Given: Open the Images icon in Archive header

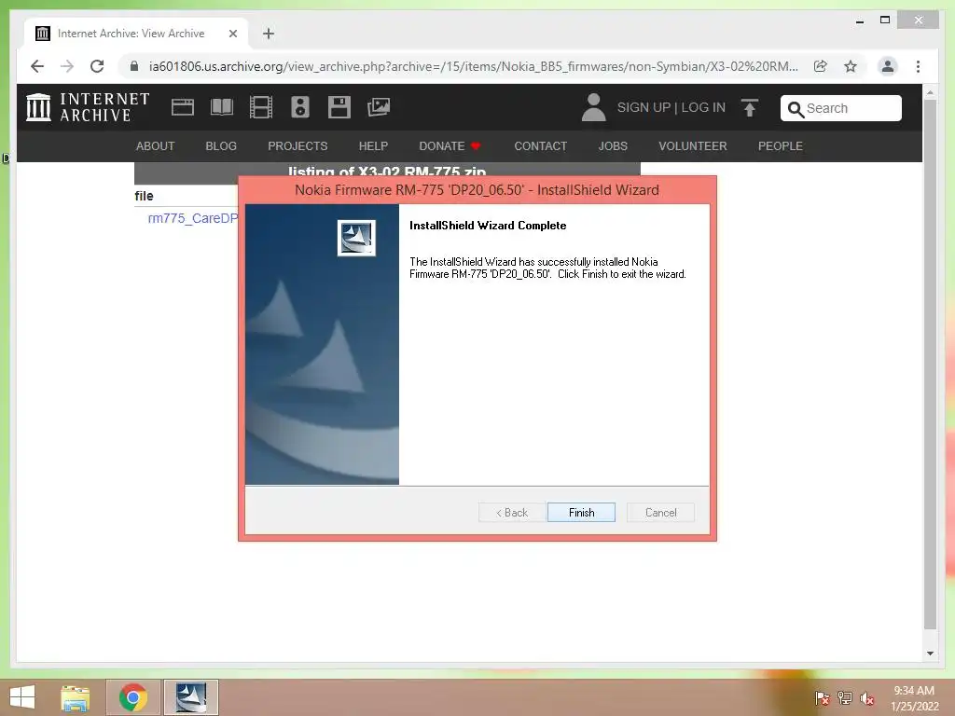Looking at the screenshot, I should [379, 107].
